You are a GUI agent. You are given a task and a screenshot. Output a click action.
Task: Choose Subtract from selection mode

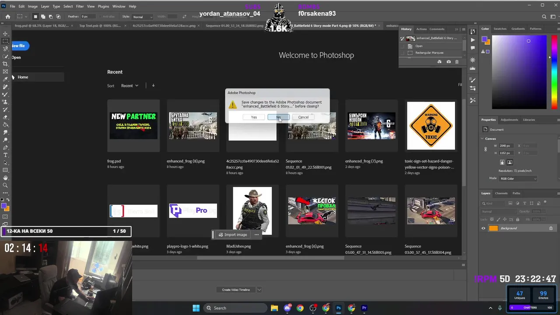point(51,17)
